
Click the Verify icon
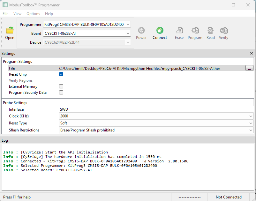point(223,30)
